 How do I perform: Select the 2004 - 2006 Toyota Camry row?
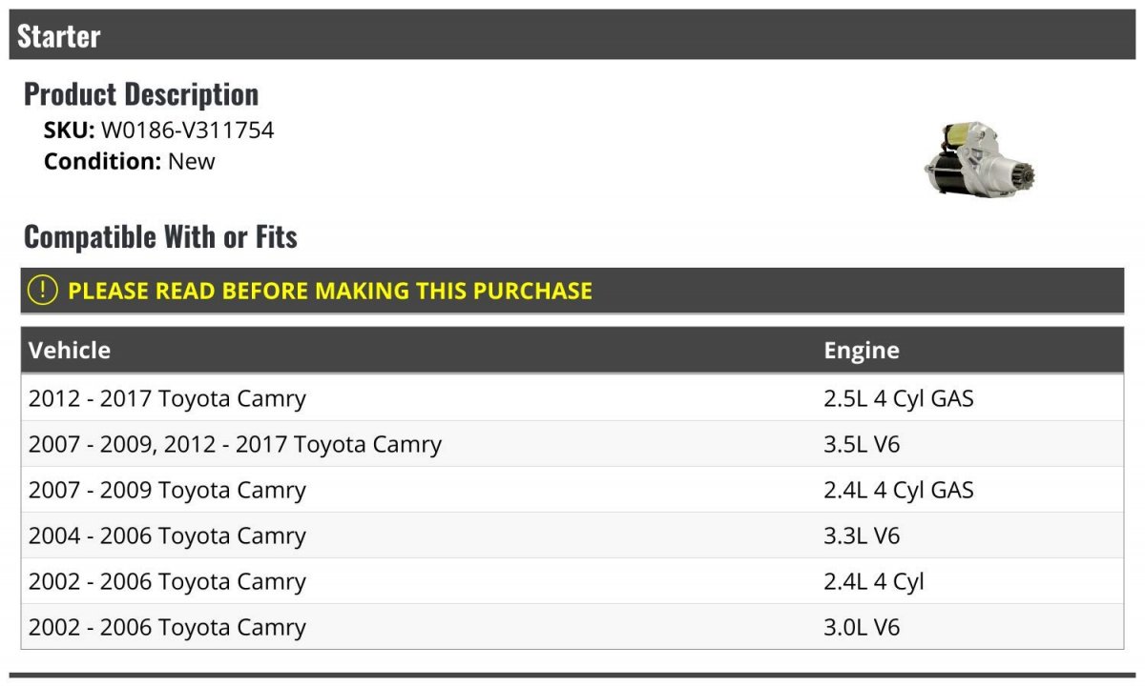[x=572, y=535]
